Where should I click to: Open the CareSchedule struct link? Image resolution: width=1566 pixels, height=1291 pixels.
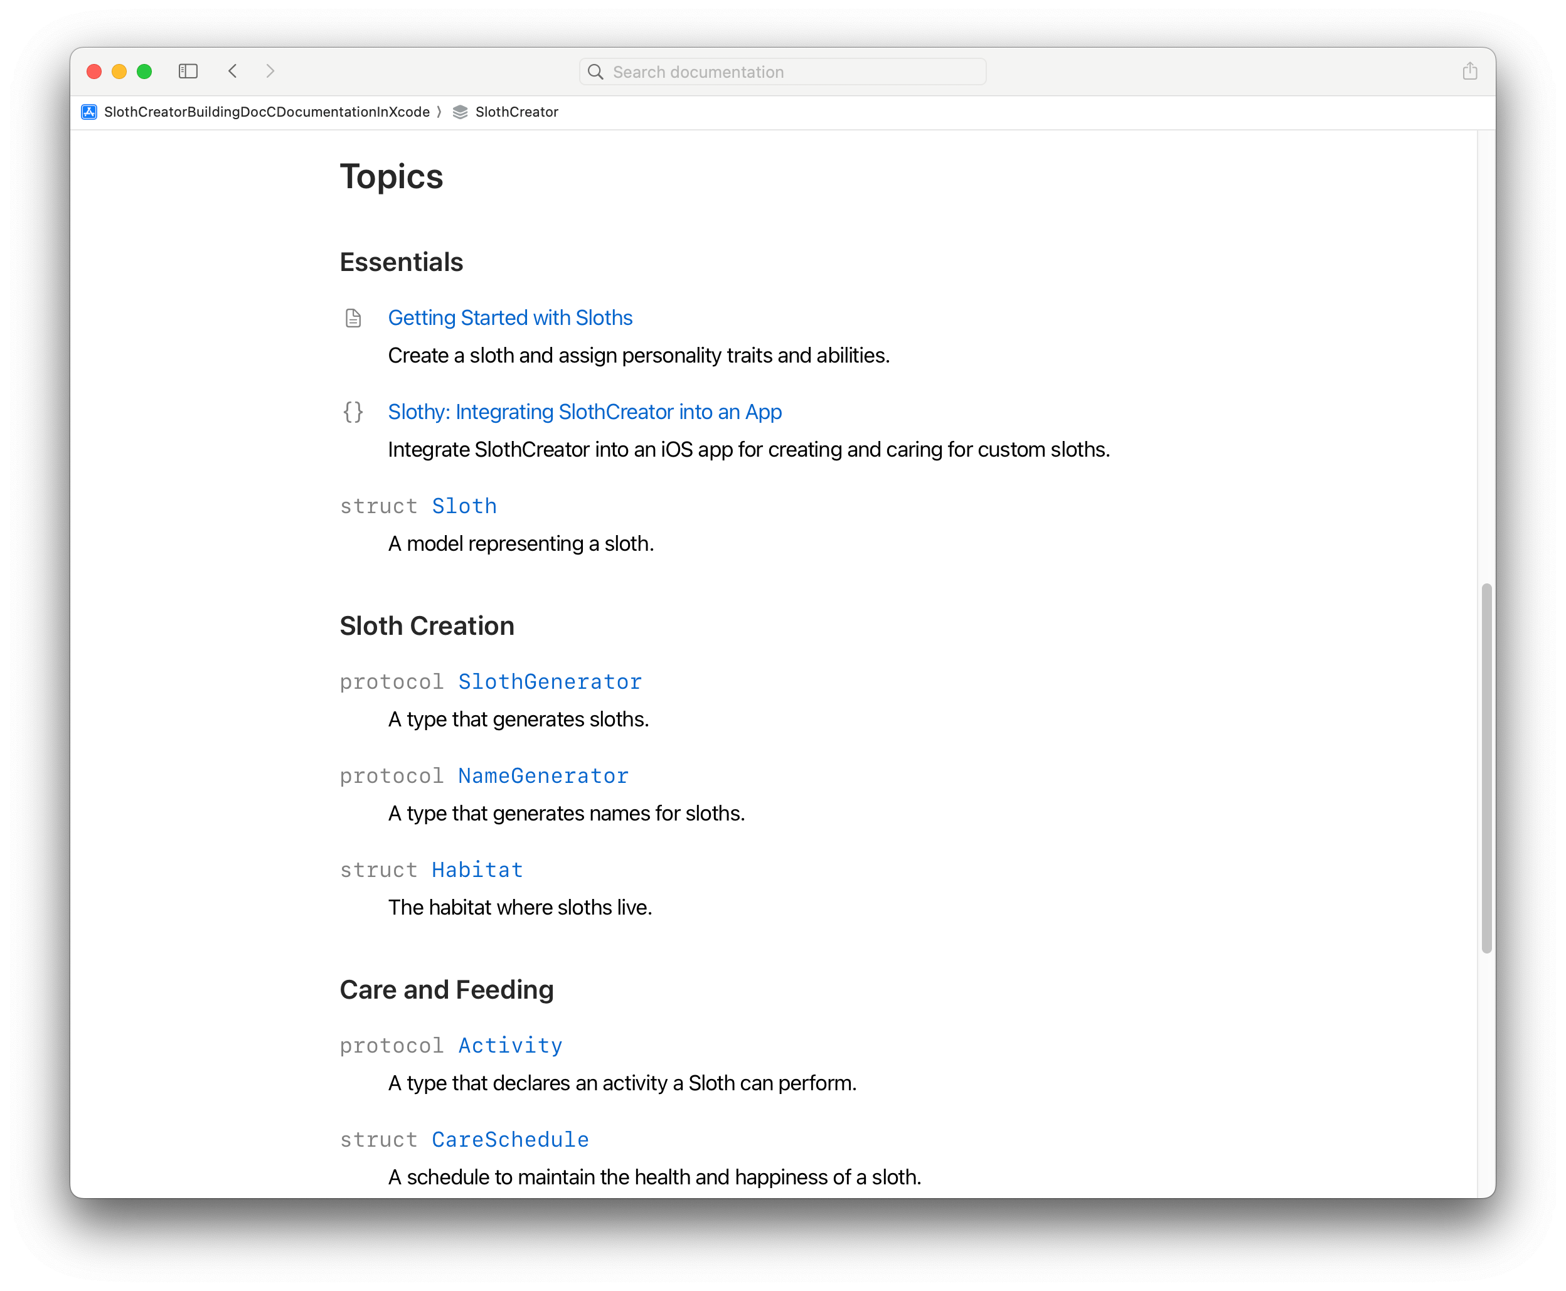(x=510, y=1140)
